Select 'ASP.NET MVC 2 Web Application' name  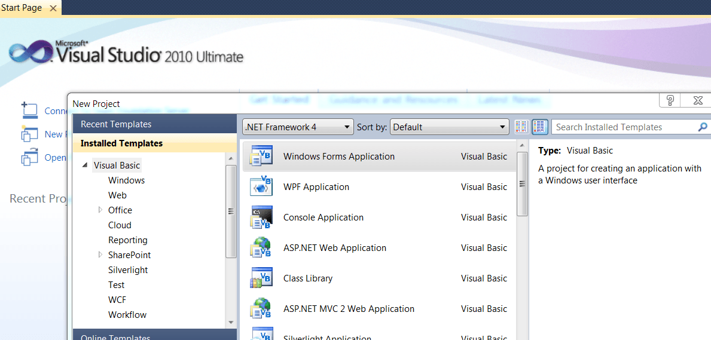349,309
